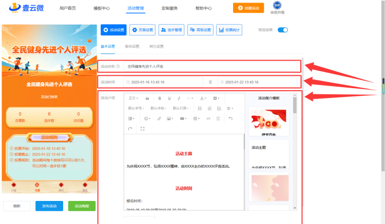
Task: Insert a hyperlink using the link icon
Action: tap(159, 118)
